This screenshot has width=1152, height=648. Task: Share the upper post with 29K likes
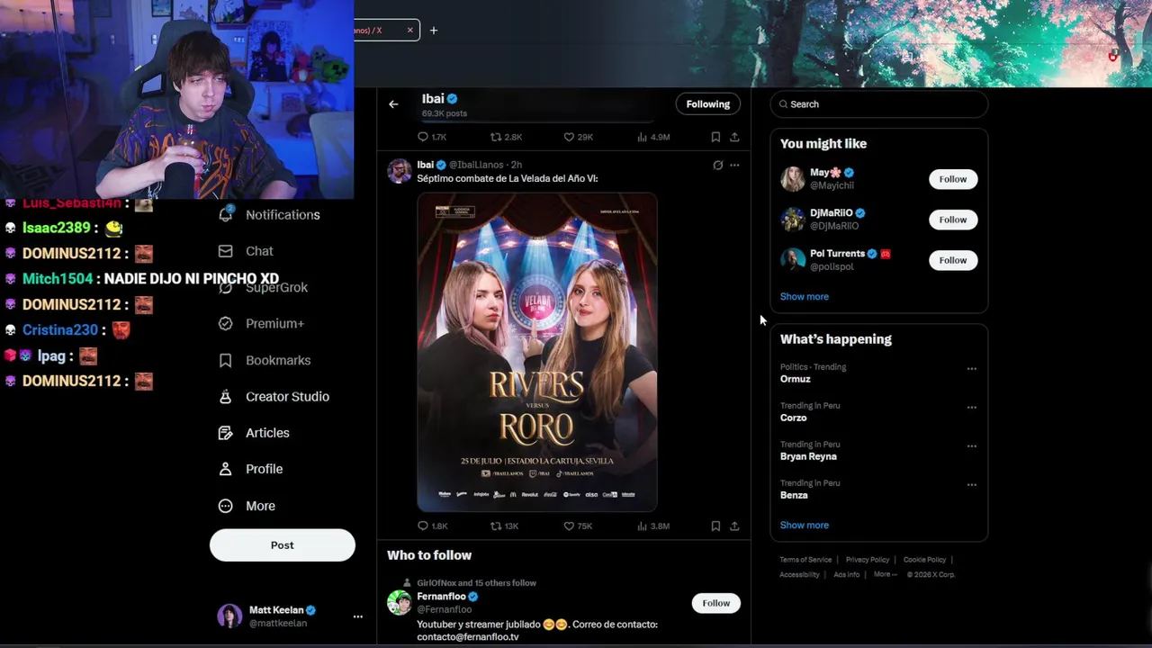[x=734, y=137]
